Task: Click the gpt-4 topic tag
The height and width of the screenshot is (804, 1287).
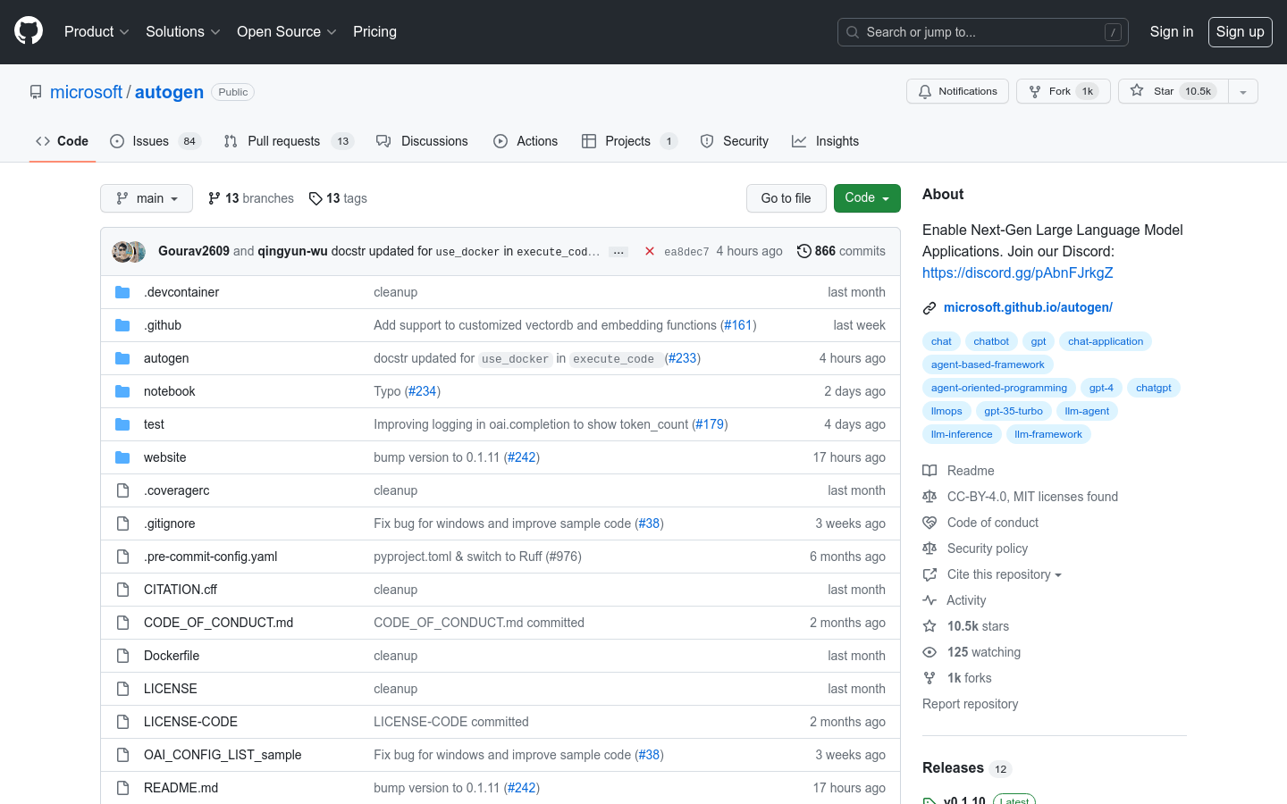Action: pyautogui.click(x=1101, y=388)
